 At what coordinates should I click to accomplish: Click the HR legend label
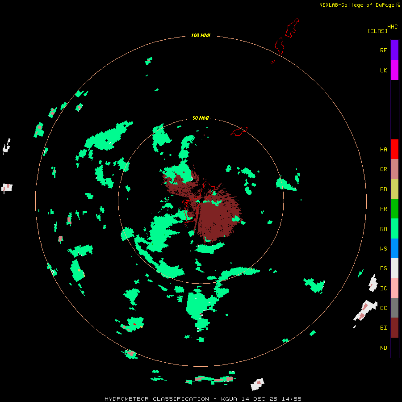[383, 209]
